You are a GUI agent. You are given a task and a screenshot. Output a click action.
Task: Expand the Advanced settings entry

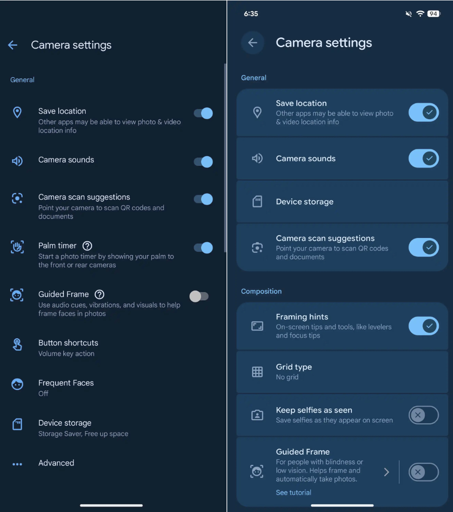[x=56, y=463]
